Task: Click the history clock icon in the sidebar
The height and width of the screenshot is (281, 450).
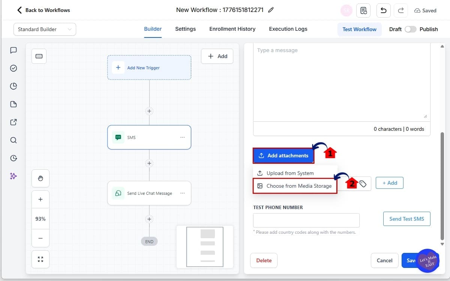Action: point(13,158)
